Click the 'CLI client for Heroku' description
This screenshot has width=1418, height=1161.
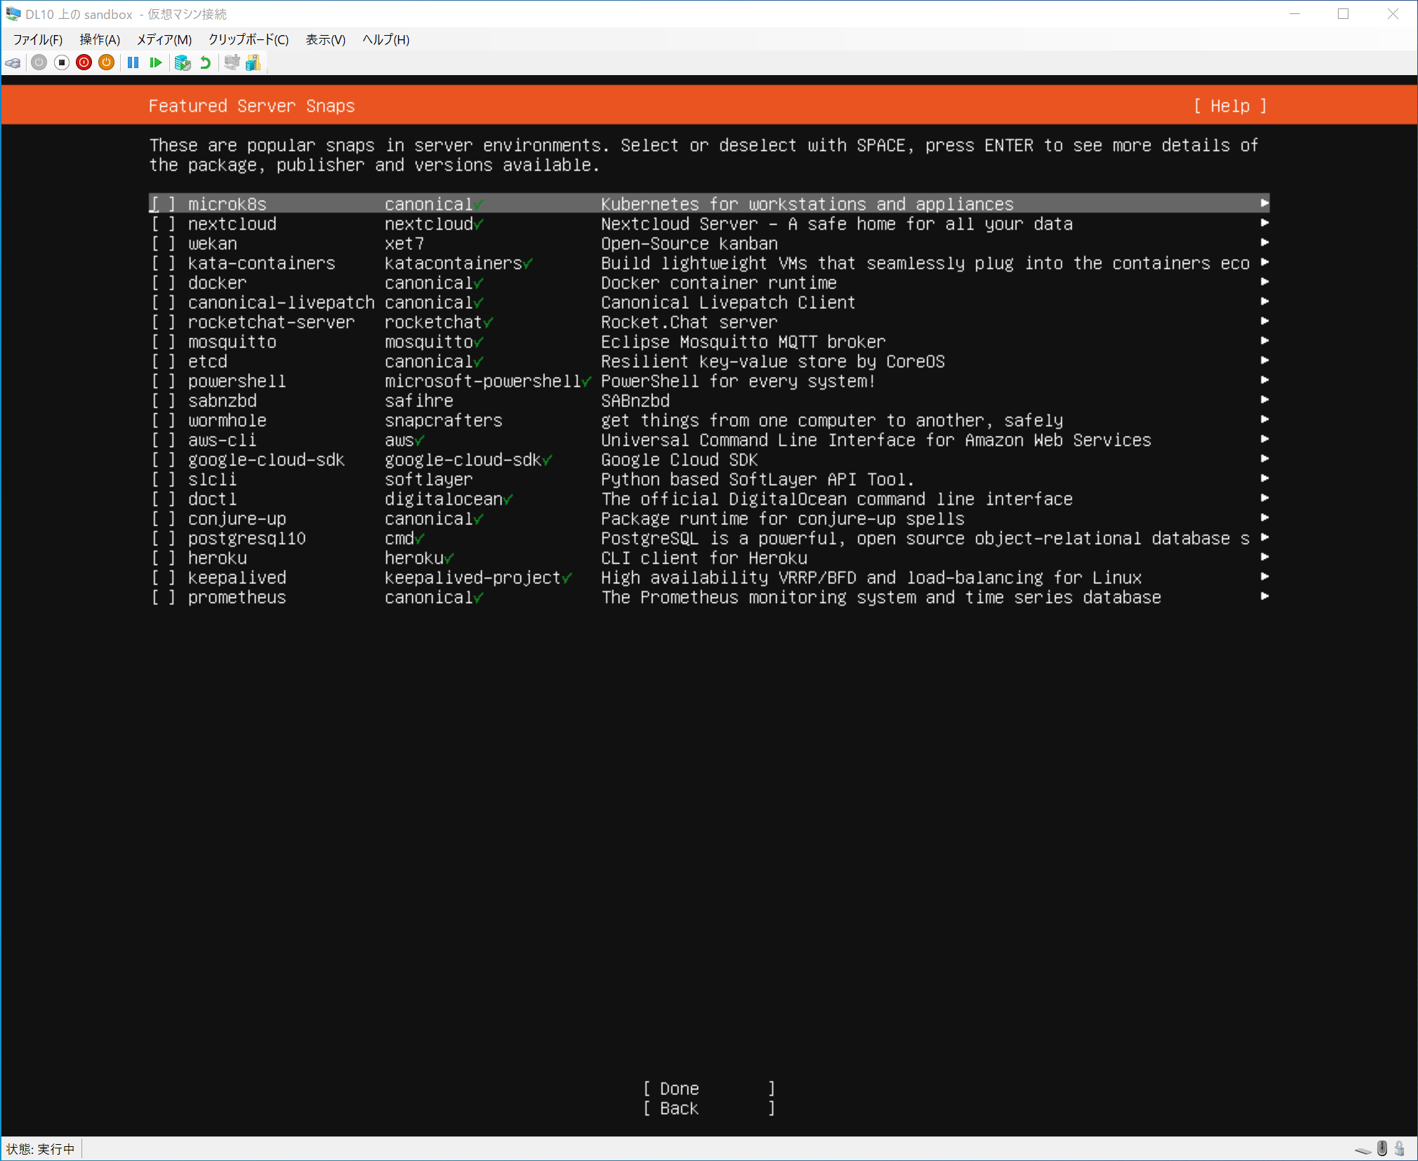click(704, 558)
